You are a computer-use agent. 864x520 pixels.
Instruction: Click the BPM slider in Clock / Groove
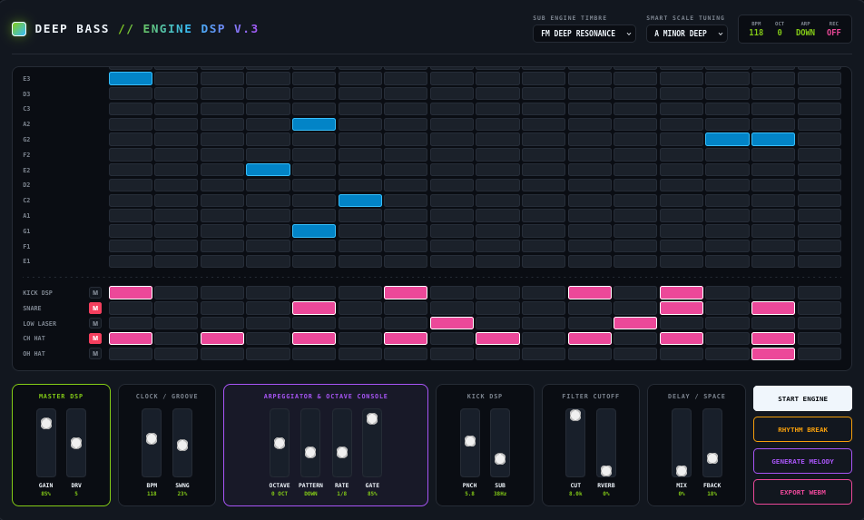point(152,443)
